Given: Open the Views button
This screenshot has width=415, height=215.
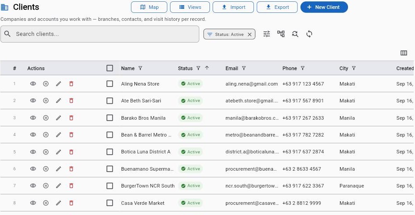Looking at the screenshot, I should [190, 7].
